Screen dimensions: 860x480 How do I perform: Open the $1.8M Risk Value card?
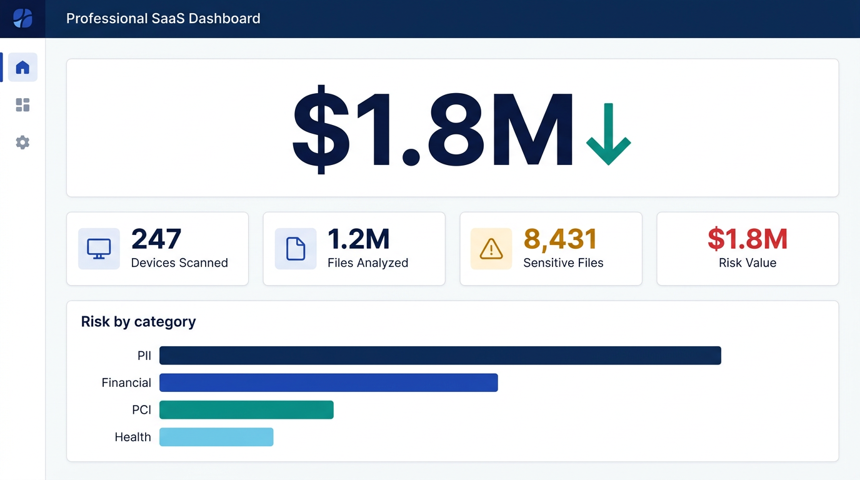point(747,248)
